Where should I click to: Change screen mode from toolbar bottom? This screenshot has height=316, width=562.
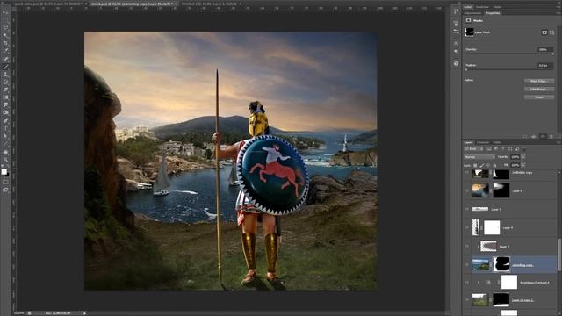pyautogui.click(x=5, y=190)
